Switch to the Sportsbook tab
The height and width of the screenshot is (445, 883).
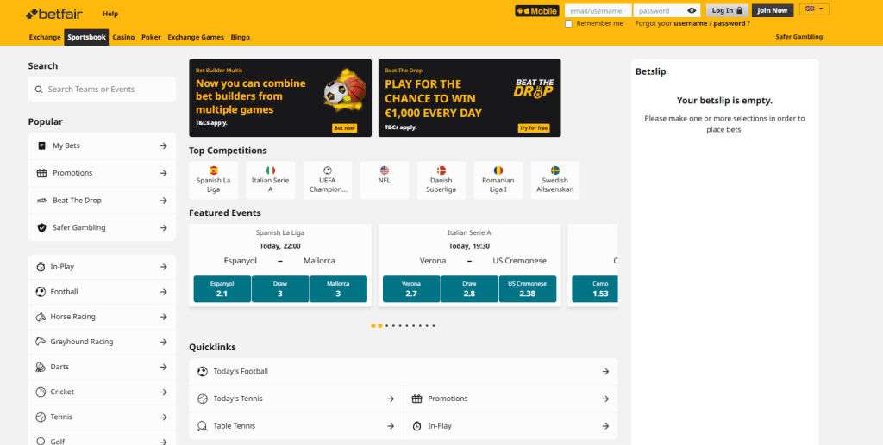[x=86, y=37]
